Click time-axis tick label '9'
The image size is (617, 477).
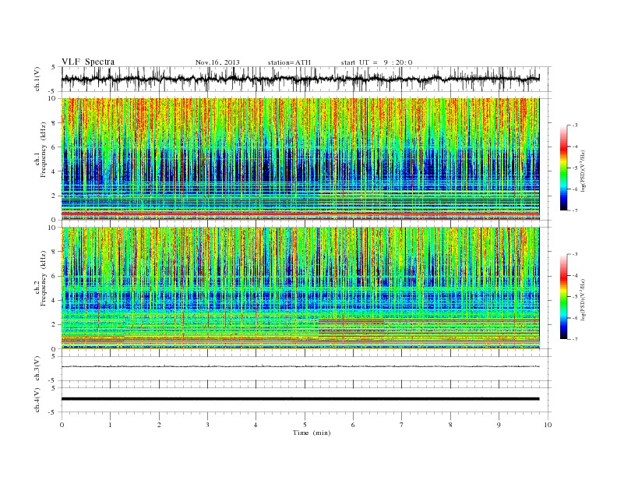(499, 425)
